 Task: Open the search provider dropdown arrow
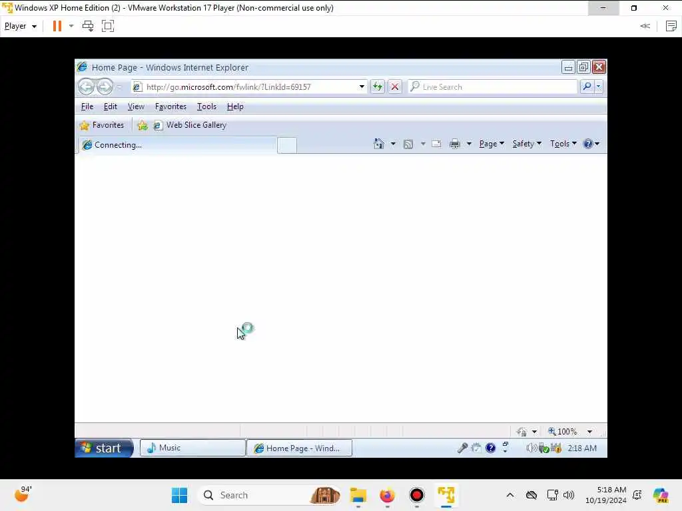[x=599, y=86]
